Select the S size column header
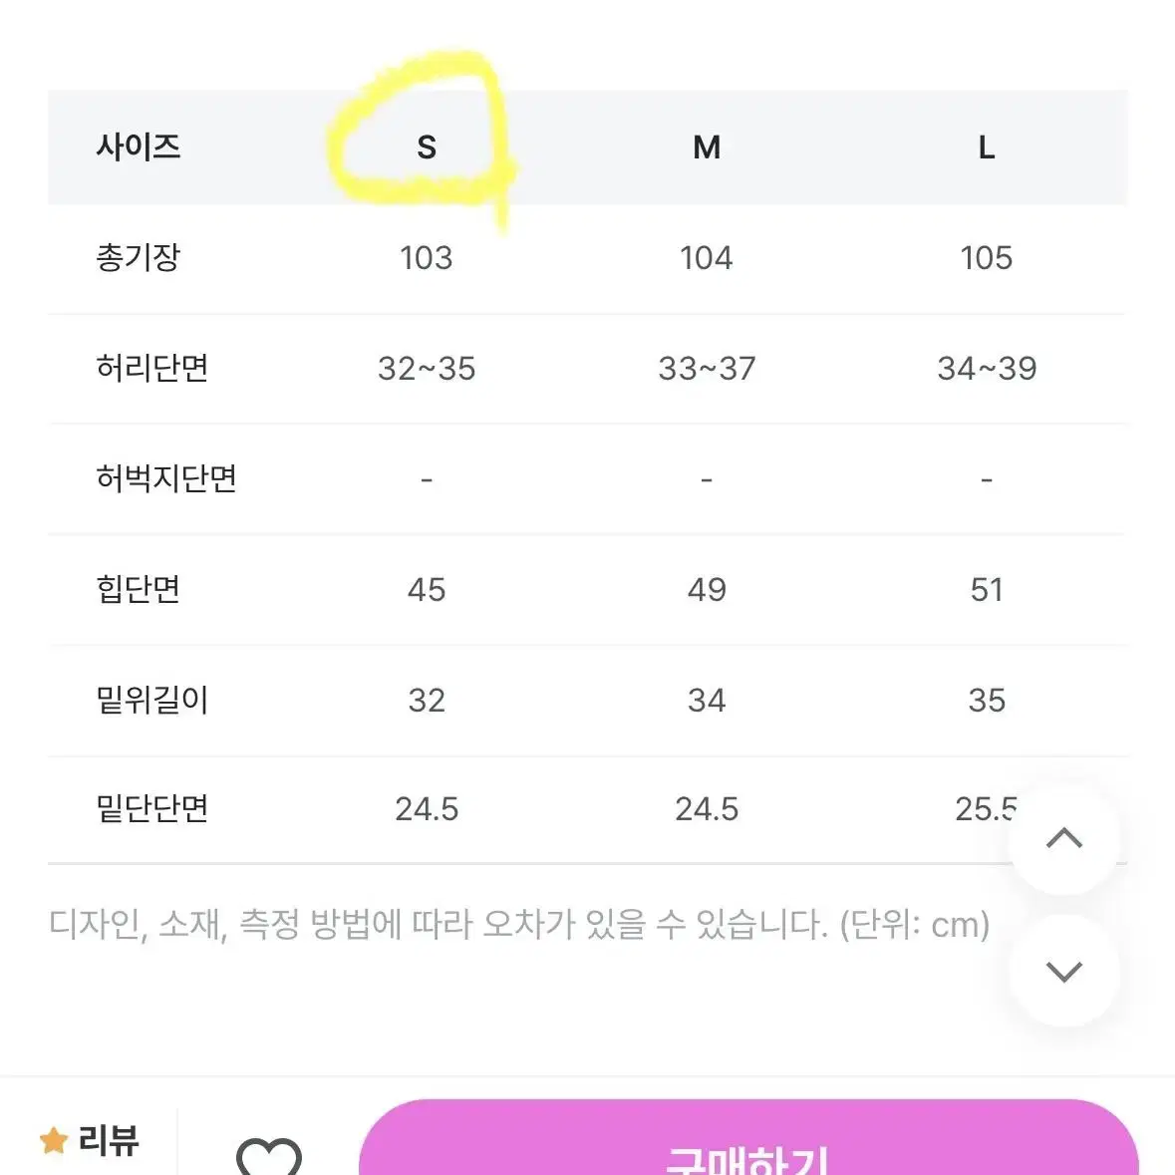 [427, 147]
